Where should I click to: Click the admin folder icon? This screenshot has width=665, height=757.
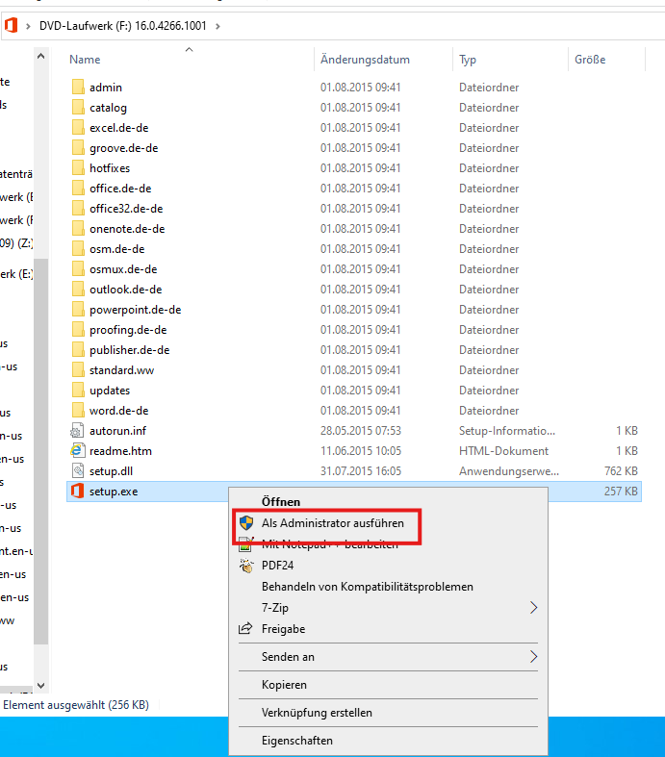(x=78, y=88)
